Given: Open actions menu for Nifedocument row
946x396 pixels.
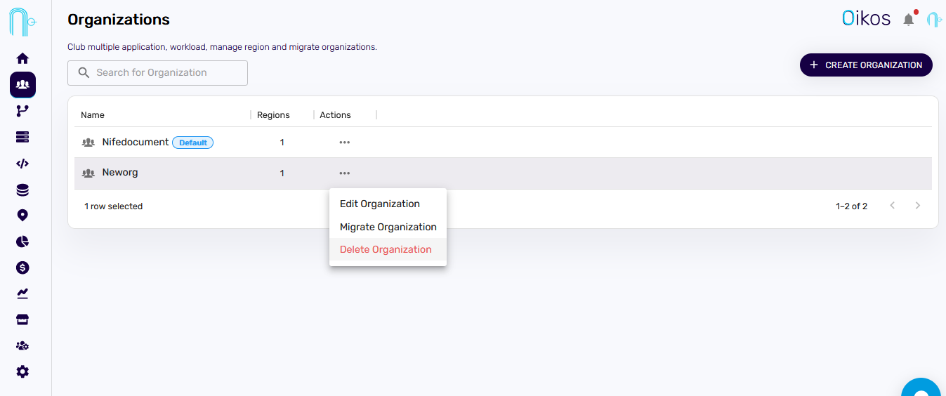Looking at the screenshot, I should click(344, 143).
